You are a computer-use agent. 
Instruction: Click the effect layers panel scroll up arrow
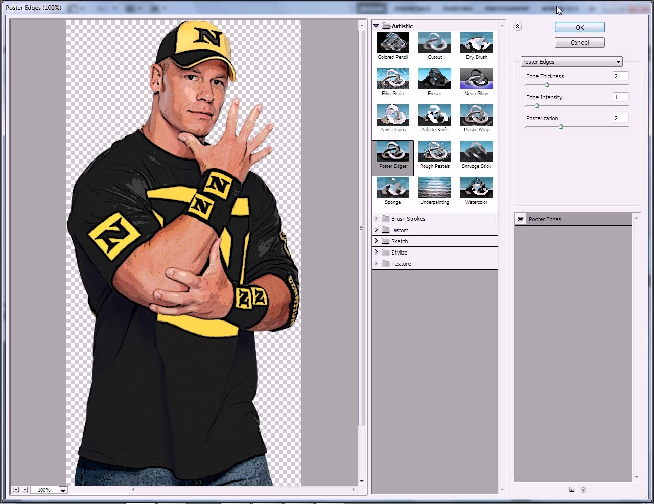(x=636, y=218)
